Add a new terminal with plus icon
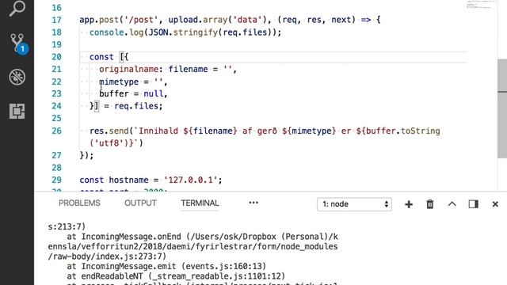This screenshot has width=507, height=285. [x=409, y=204]
